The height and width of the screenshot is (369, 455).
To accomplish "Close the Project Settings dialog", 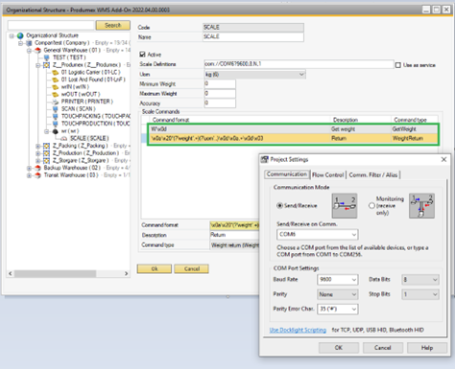I will [x=443, y=159].
